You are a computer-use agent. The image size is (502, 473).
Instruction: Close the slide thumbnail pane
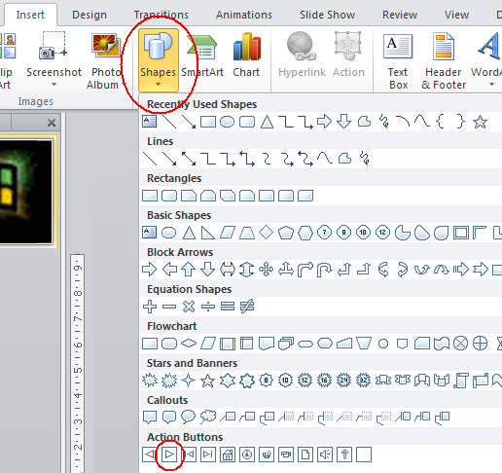(52, 123)
